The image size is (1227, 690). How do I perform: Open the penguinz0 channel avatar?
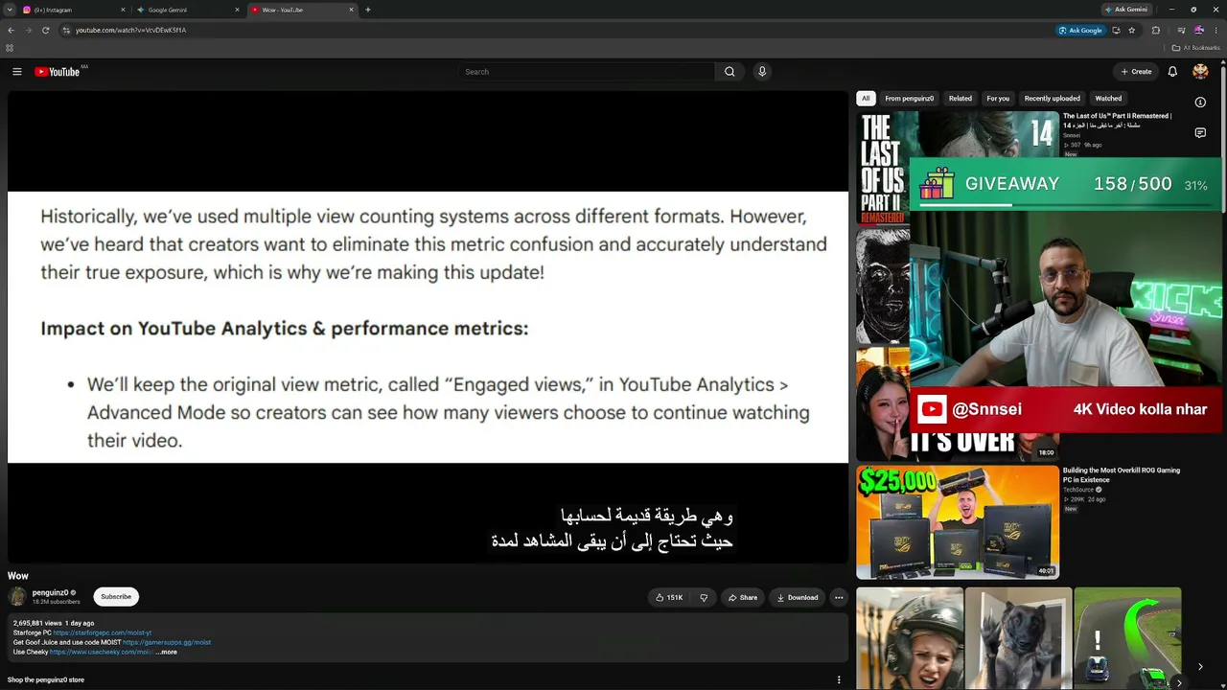(x=17, y=596)
